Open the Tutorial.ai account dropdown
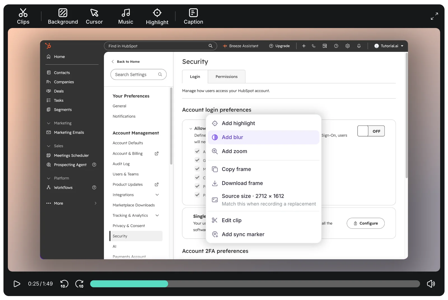Screen dimensions: 448x300 pos(389,46)
